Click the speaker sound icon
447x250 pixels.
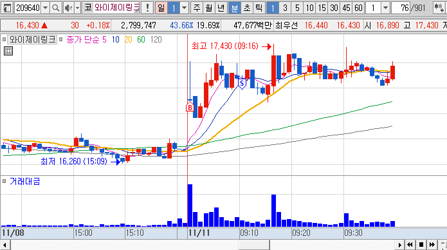click(x=68, y=8)
